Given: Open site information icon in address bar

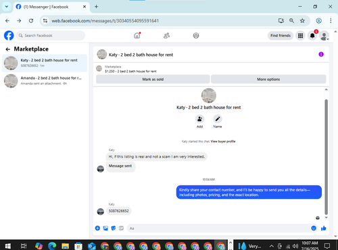Looking at the screenshot, I should click(x=45, y=21).
